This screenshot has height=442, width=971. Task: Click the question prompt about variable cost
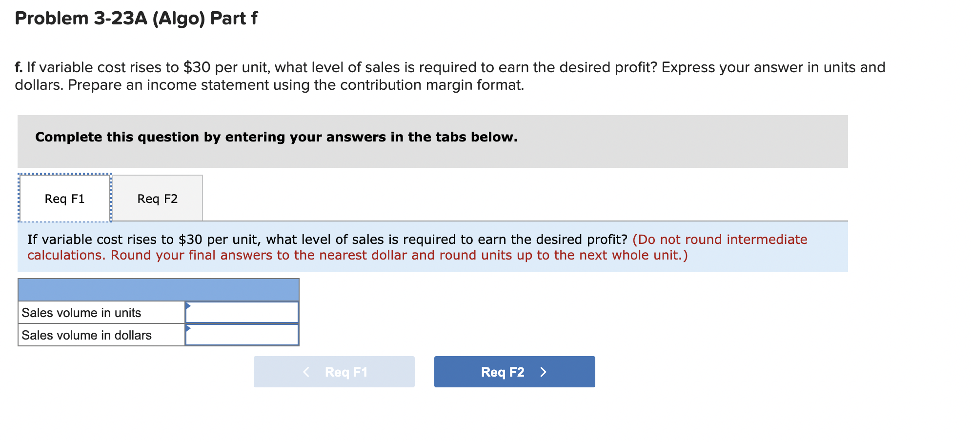(x=327, y=239)
